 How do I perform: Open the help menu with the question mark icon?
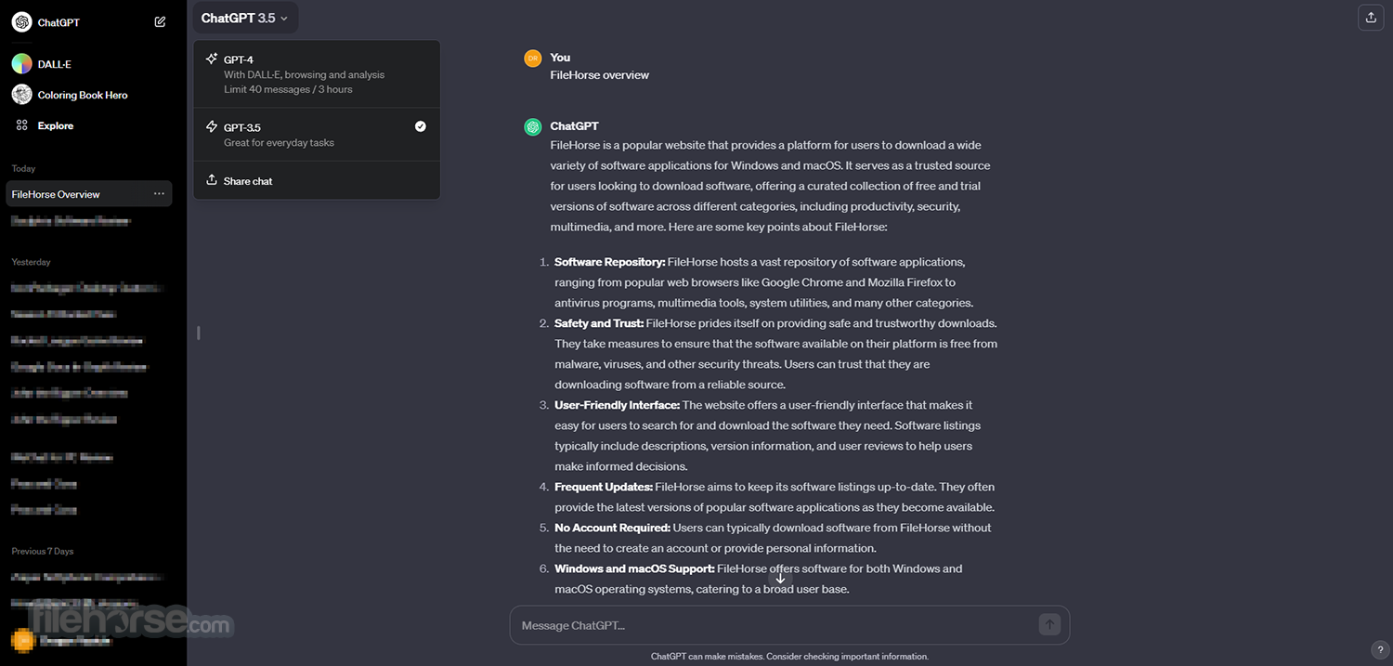(x=1379, y=649)
